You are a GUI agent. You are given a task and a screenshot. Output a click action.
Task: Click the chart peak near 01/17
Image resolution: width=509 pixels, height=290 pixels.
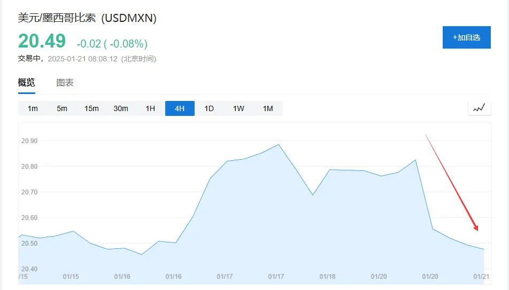click(279, 145)
